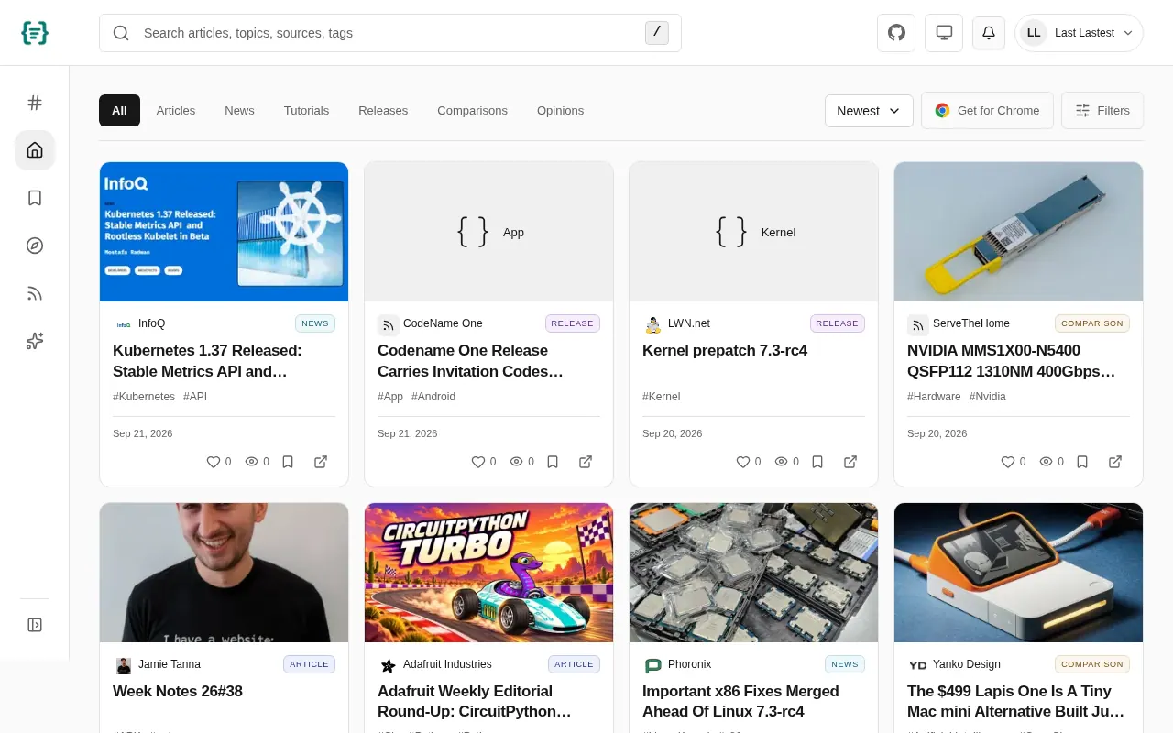Open tags page via hash icon
The image size is (1173, 733).
[35, 103]
